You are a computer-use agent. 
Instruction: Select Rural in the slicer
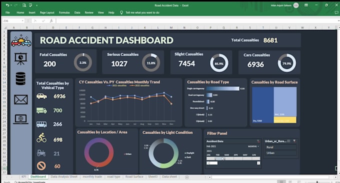280,147
